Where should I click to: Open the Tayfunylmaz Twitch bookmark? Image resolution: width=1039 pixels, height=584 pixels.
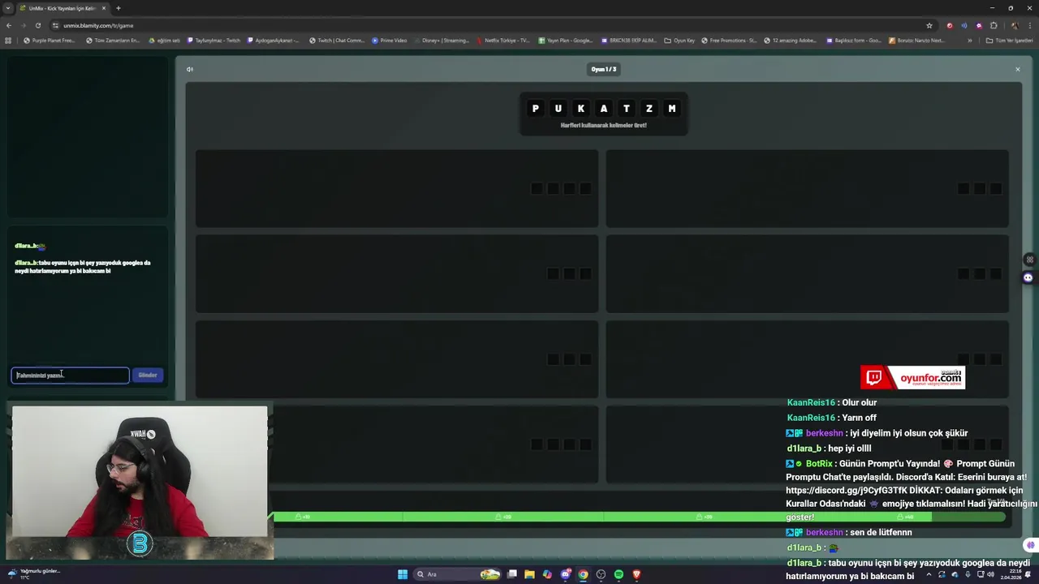click(214, 40)
